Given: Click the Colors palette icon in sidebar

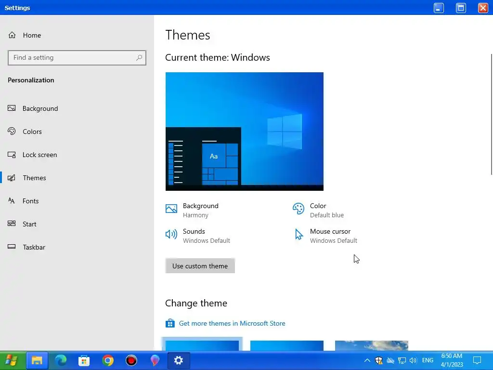Looking at the screenshot, I should [x=12, y=131].
